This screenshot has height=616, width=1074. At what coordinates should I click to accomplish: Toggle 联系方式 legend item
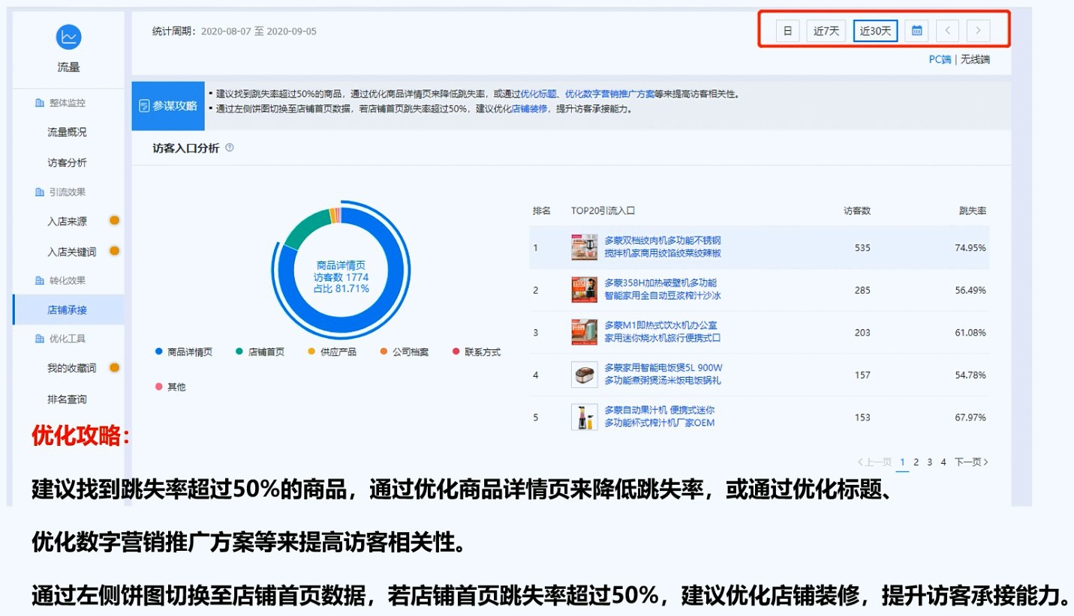click(x=477, y=351)
